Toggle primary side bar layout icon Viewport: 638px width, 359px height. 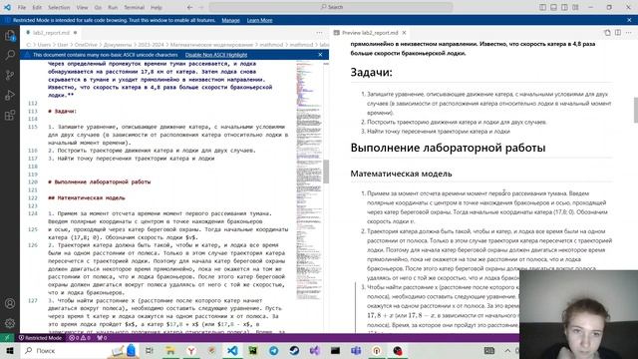[542, 7]
